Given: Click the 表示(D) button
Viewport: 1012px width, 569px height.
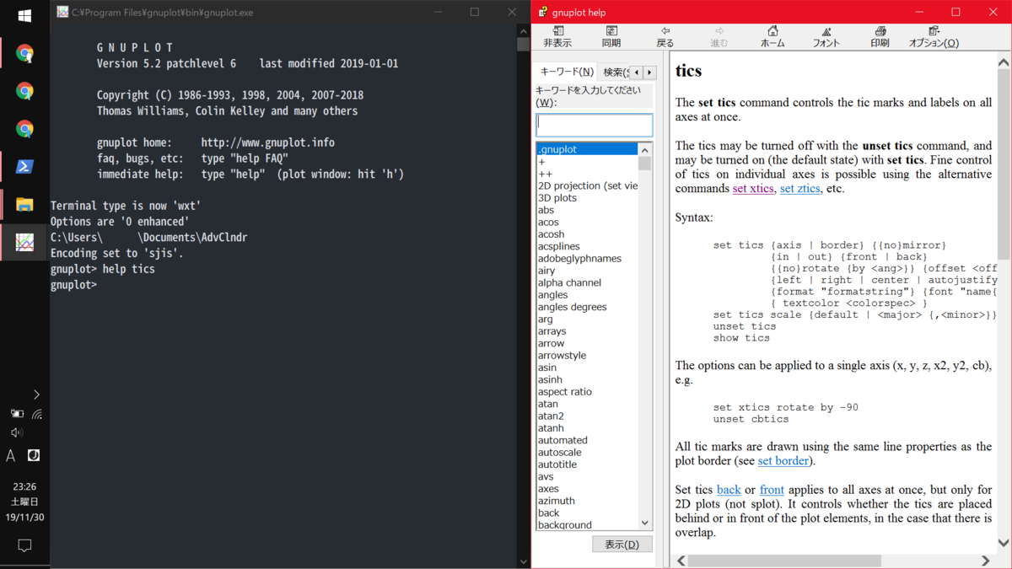Looking at the screenshot, I should point(622,545).
